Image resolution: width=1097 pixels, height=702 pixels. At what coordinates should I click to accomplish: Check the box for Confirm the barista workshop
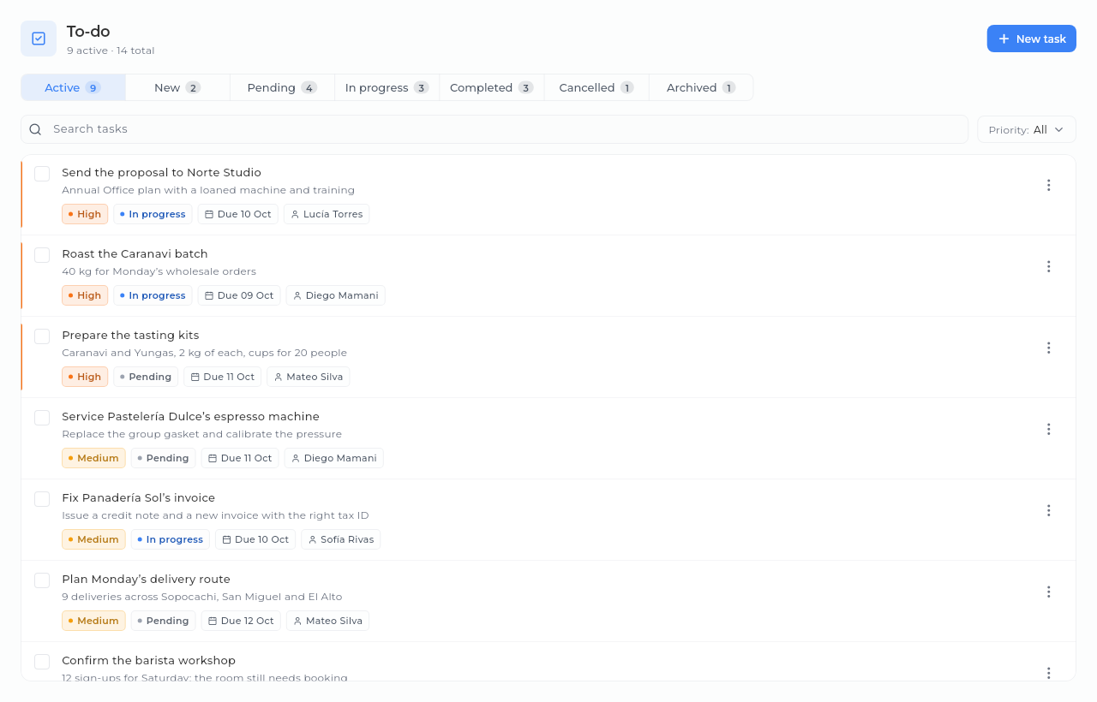pos(42,662)
